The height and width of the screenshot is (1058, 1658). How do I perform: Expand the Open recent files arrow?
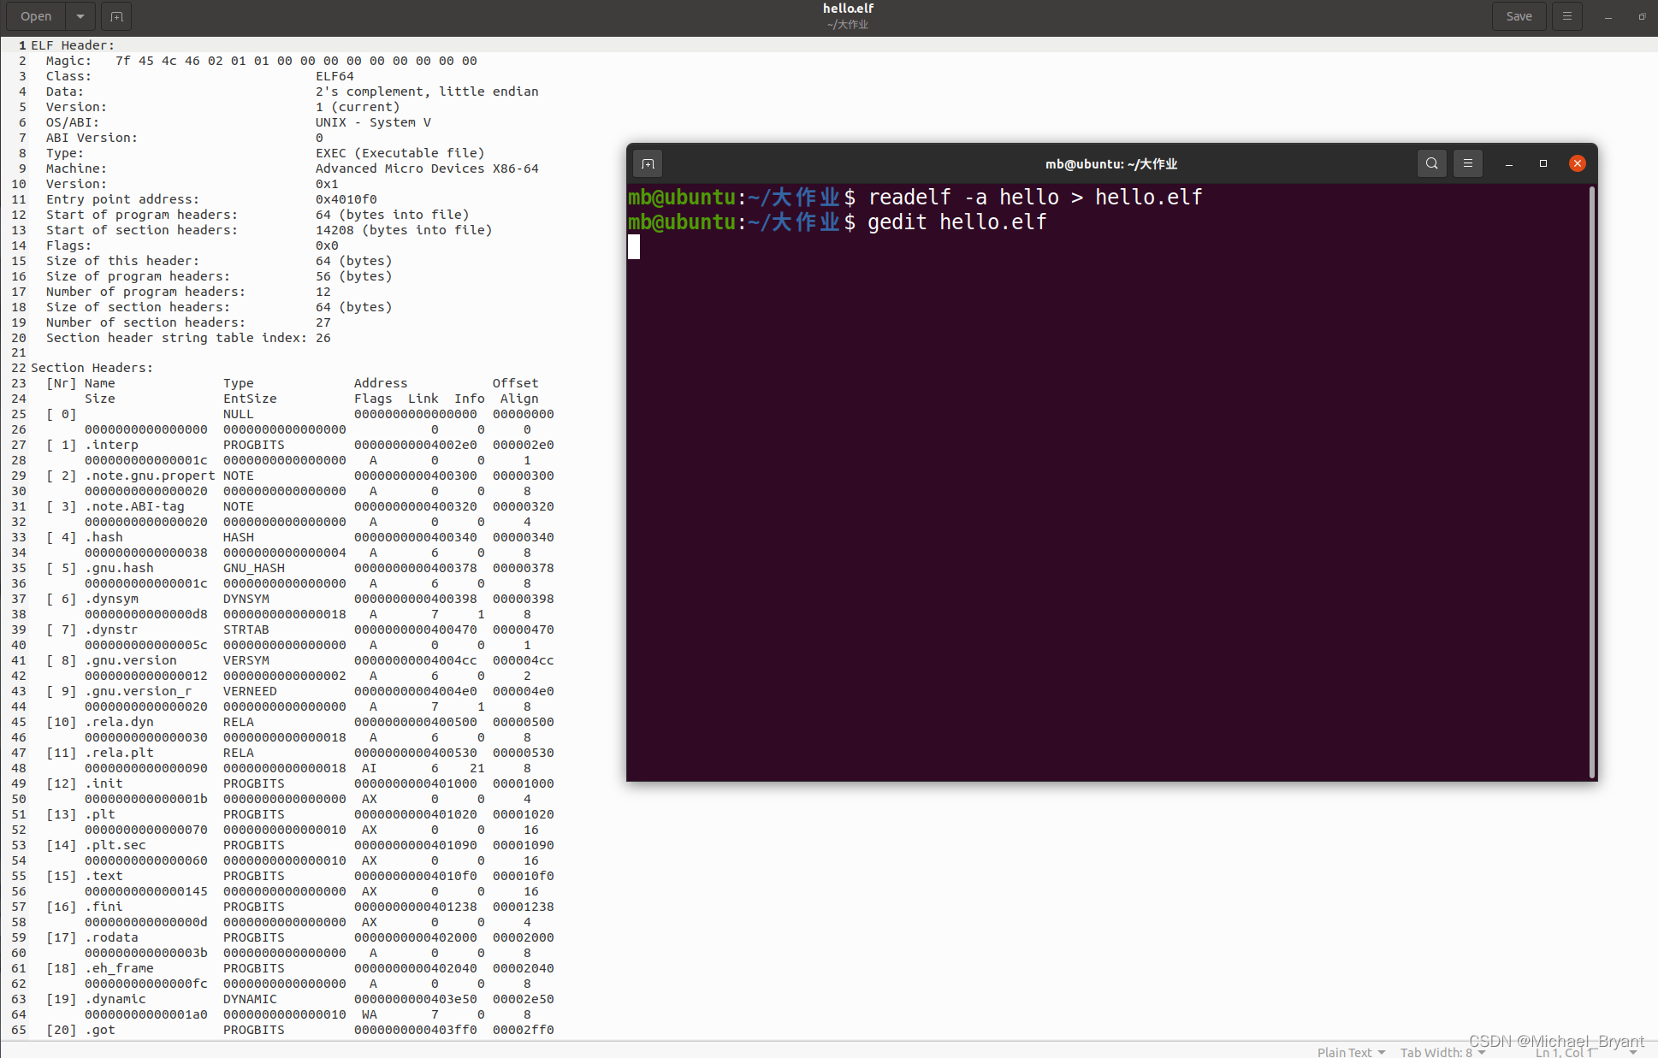point(80,16)
